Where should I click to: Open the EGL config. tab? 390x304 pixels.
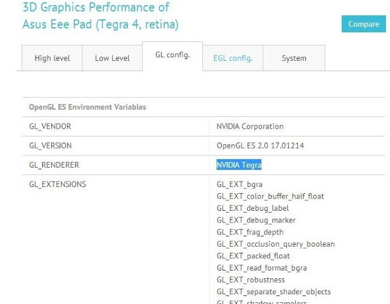point(233,58)
